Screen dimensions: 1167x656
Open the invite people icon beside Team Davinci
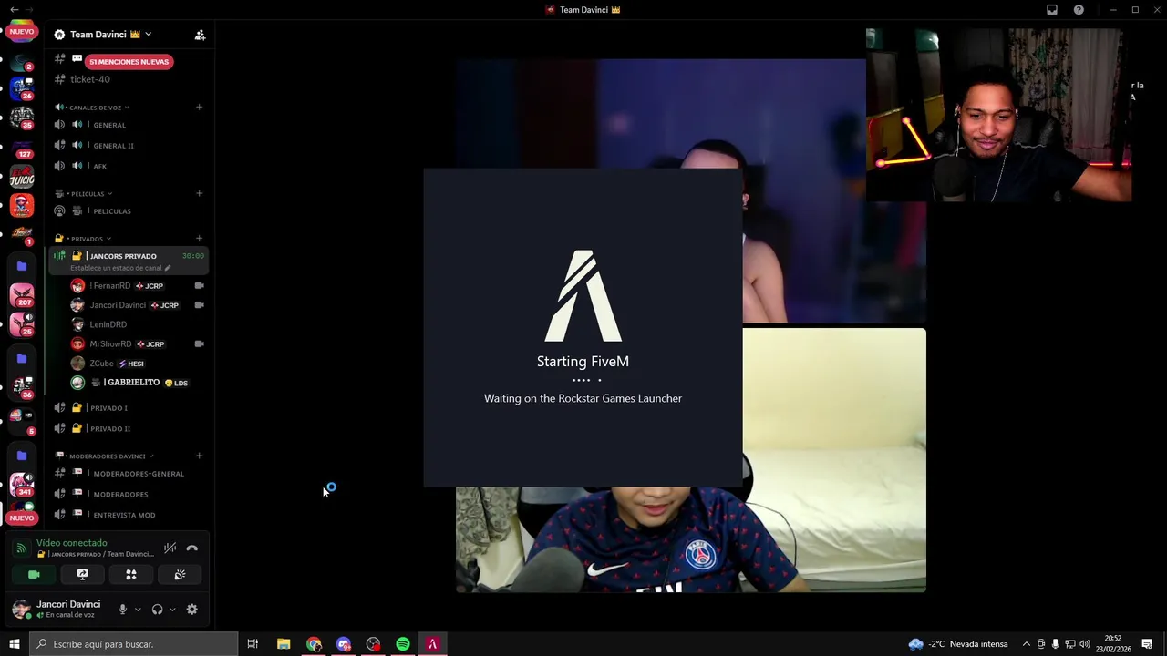pyautogui.click(x=200, y=35)
